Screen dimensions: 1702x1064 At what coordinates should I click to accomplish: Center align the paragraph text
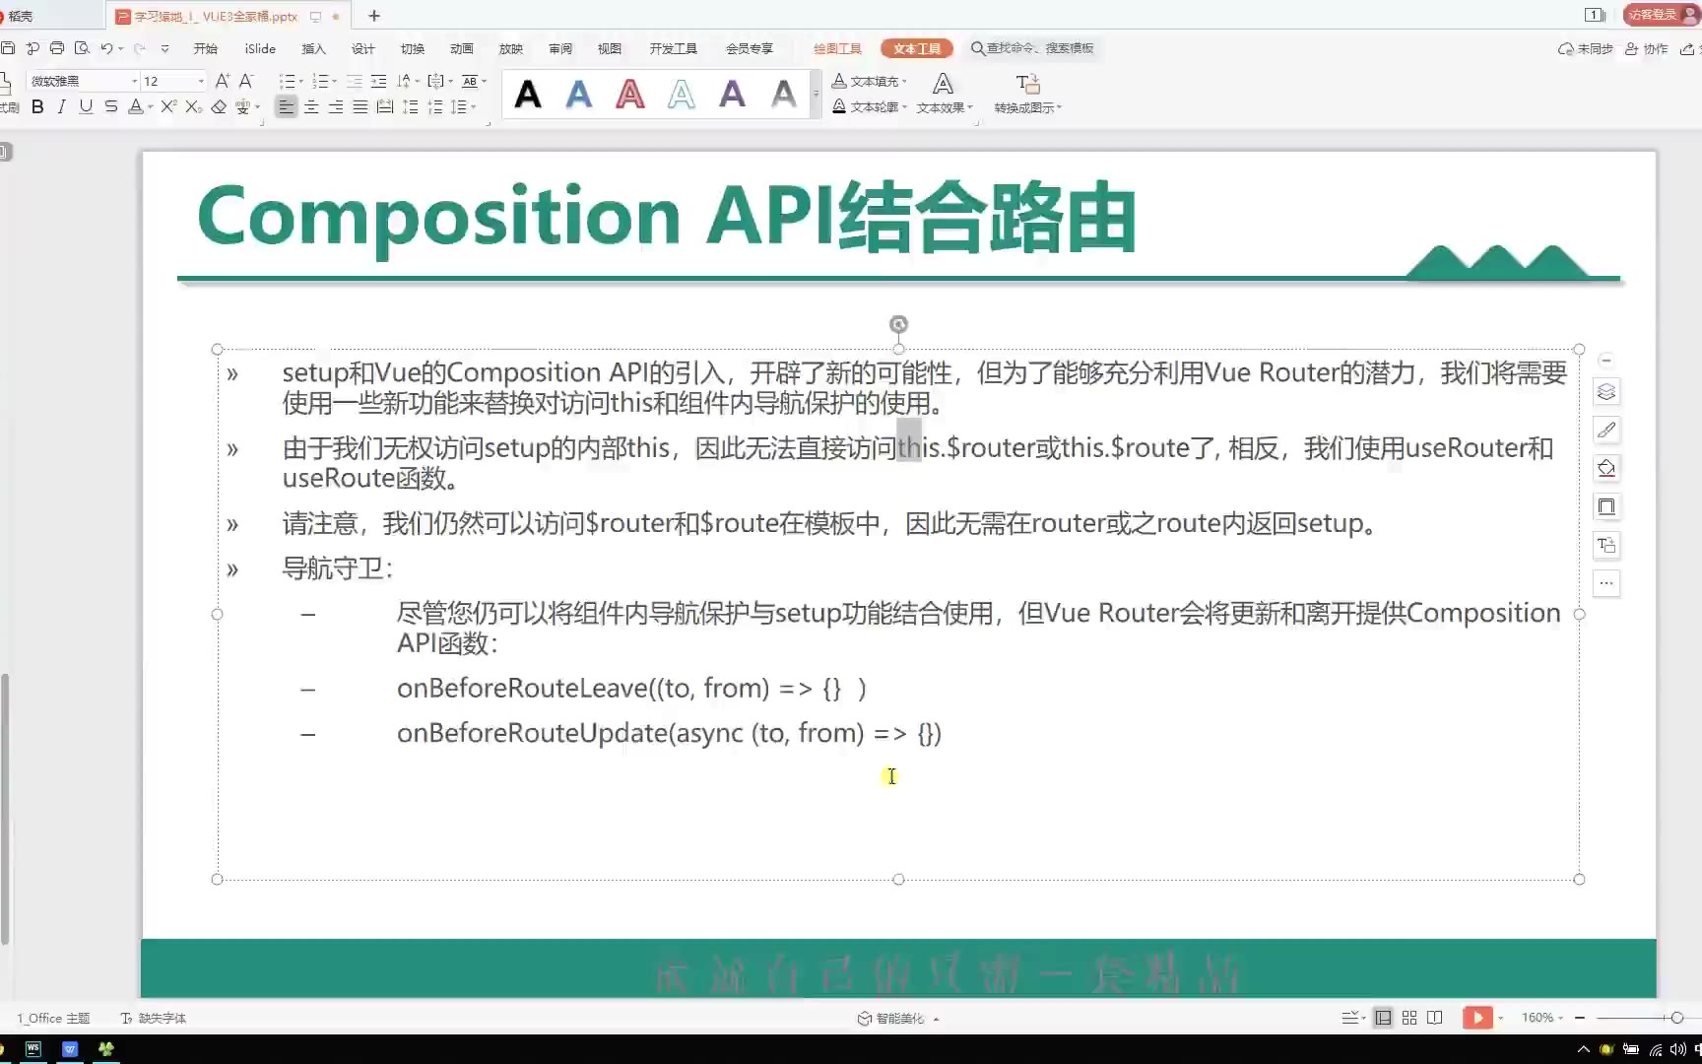[x=311, y=107]
